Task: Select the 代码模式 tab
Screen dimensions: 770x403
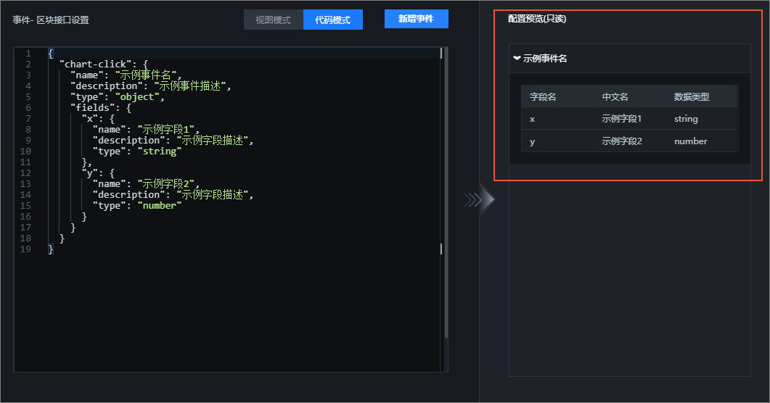Action: [x=333, y=20]
